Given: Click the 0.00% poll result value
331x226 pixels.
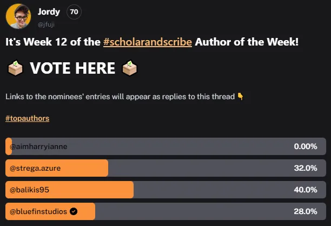Looking at the screenshot, I should point(305,146).
